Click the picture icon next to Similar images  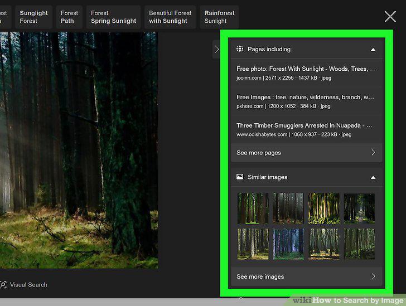coord(240,177)
